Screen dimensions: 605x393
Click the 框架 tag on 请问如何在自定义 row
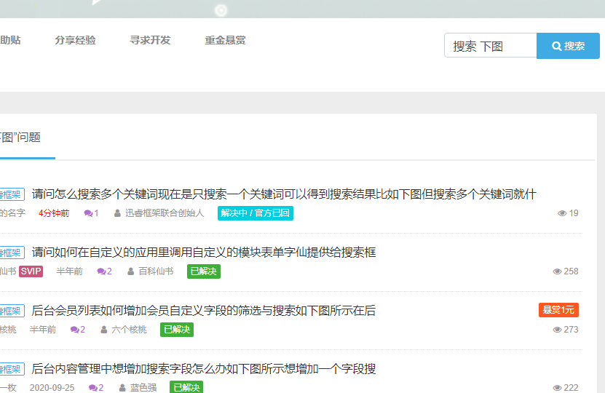pyautogui.click(x=12, y=253)
